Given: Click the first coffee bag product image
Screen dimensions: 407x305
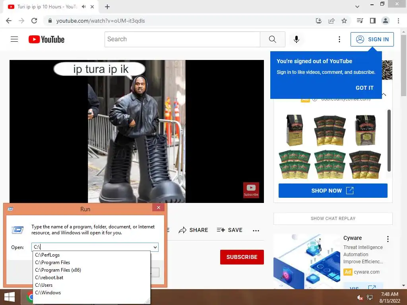Looking at the screenshot, I should (295, 130).
